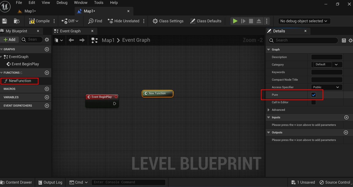The image size is (353, 187).
Task: Focus the Details search field
Action: coord(303,40)
